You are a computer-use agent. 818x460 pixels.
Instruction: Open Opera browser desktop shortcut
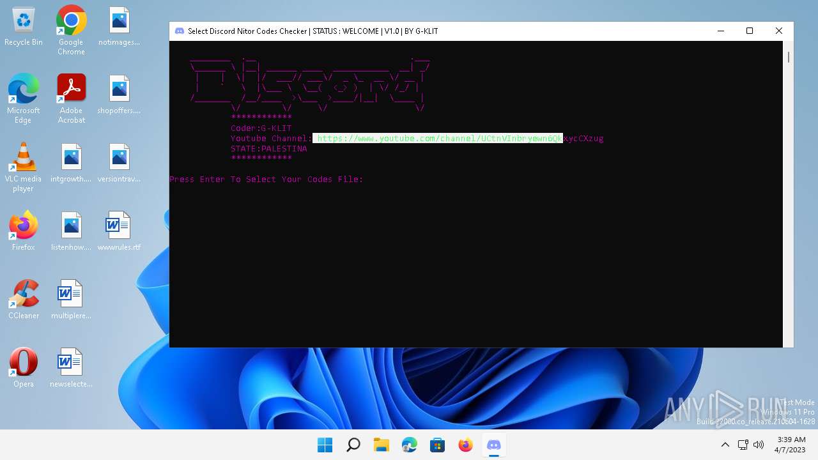(x=24, y=368)
